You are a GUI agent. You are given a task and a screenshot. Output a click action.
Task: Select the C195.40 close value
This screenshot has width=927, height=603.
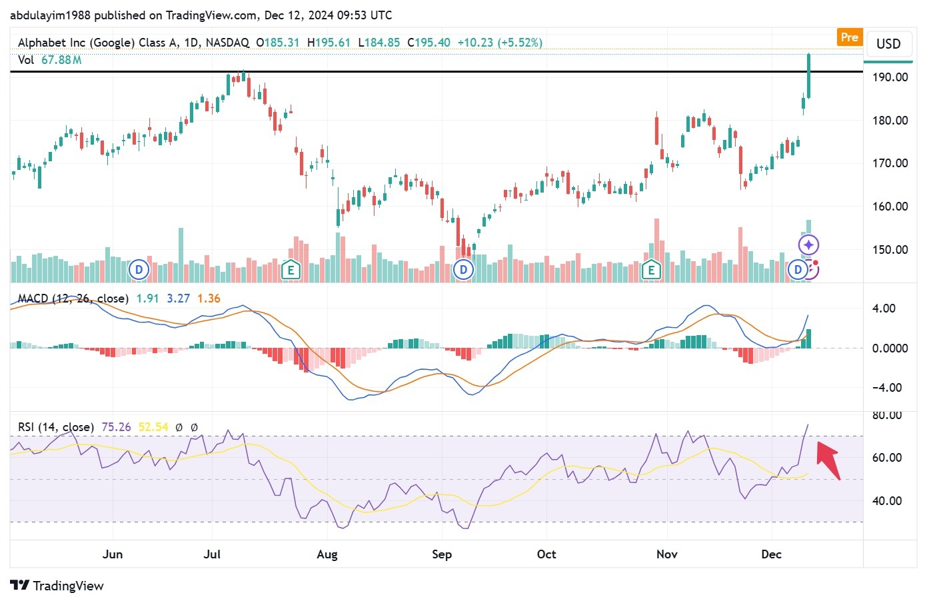429,43
